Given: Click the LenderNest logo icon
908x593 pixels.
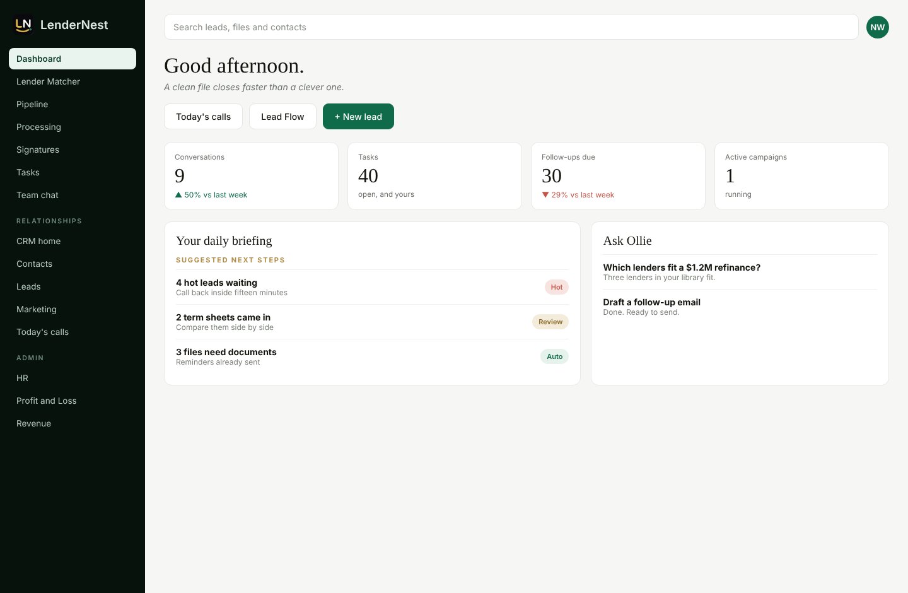Looking at the screenshot, I should (23, 25).
